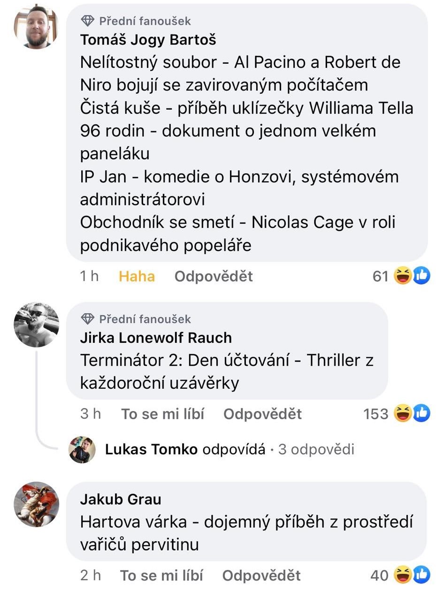View the 153 reactions count list
Viewport: 444px width, 596px height.
tap(376, 414)
